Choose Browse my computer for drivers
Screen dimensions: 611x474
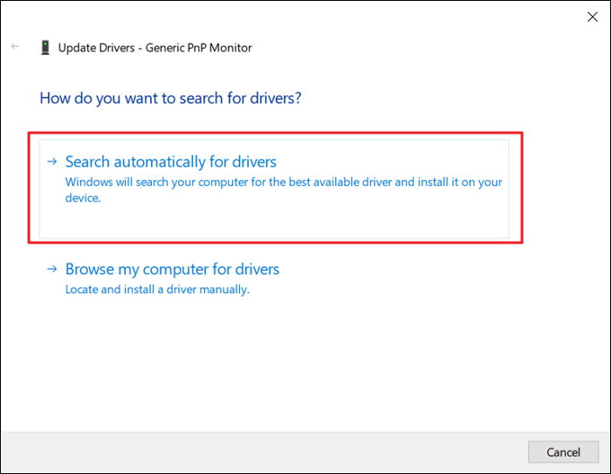click(172, 270)
